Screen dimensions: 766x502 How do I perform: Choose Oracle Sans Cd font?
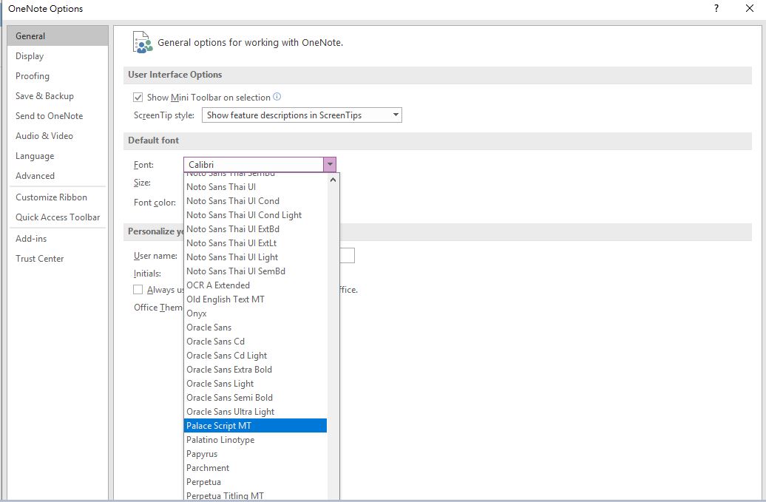coord(256,342)
